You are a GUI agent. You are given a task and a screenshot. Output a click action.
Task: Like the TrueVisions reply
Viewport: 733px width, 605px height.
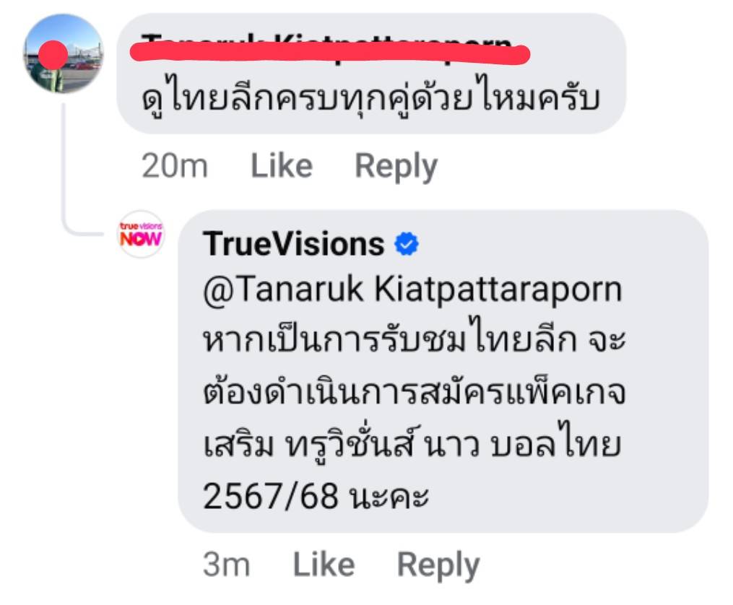(324, 565)
